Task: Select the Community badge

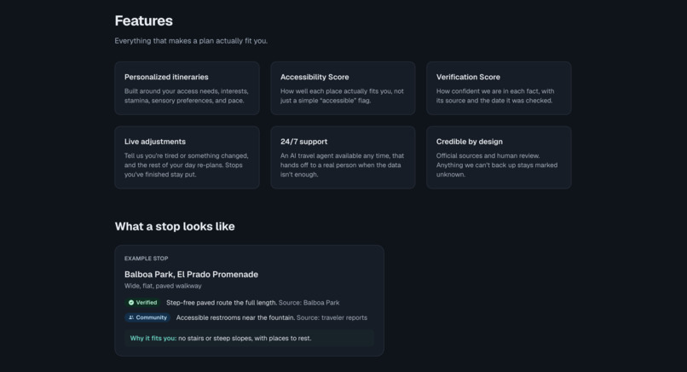Action: coord(147,317)
